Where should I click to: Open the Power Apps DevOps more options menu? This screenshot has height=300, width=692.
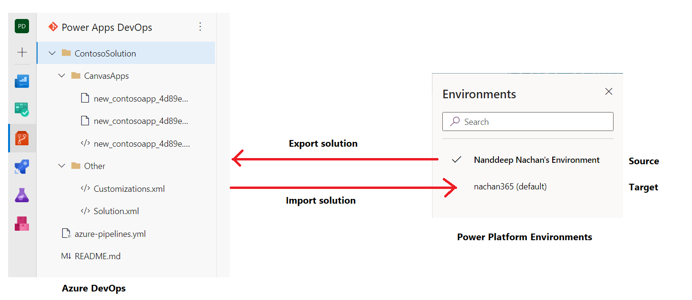[x=200, y=27]
